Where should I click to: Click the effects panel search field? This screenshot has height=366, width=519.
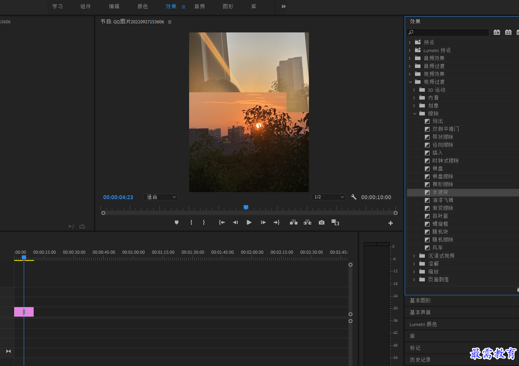pos(449,32)
